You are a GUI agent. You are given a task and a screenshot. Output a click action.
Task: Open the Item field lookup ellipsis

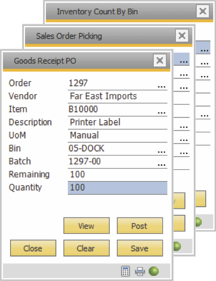161,113
